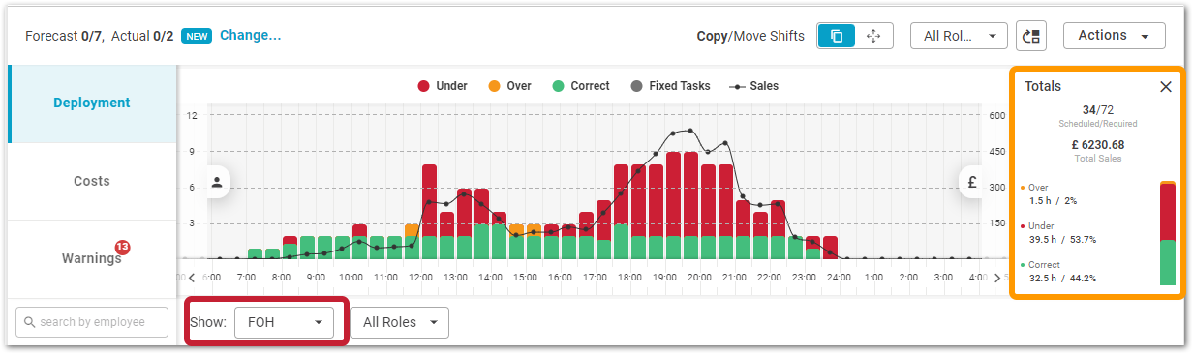Image resolution: width=1193 pixels, height=354 pixels.
Task: Expand the top All Roles filter dropdown
Action: (x=959, y=36)
